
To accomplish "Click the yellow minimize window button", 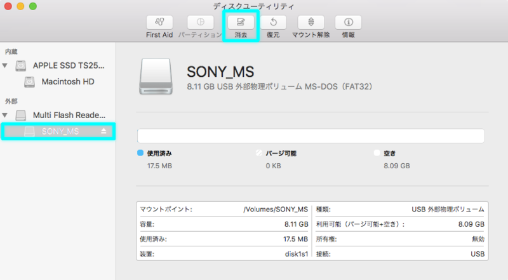I will click(x=20, y=6).
